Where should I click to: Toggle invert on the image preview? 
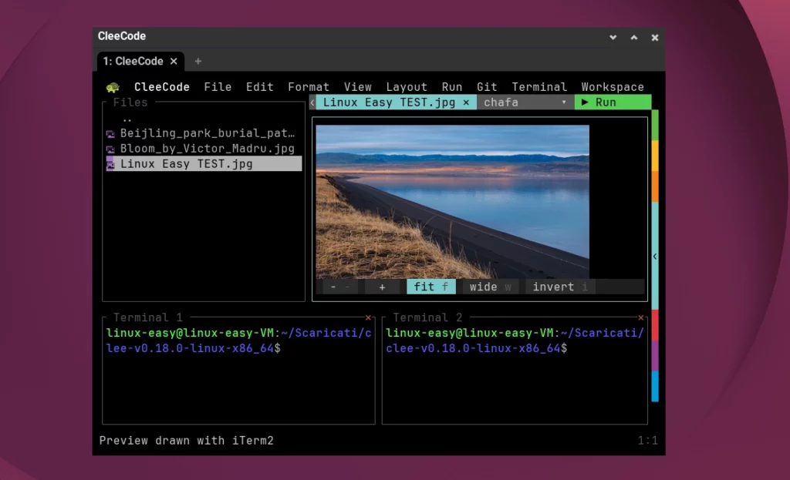click(560, 287)
